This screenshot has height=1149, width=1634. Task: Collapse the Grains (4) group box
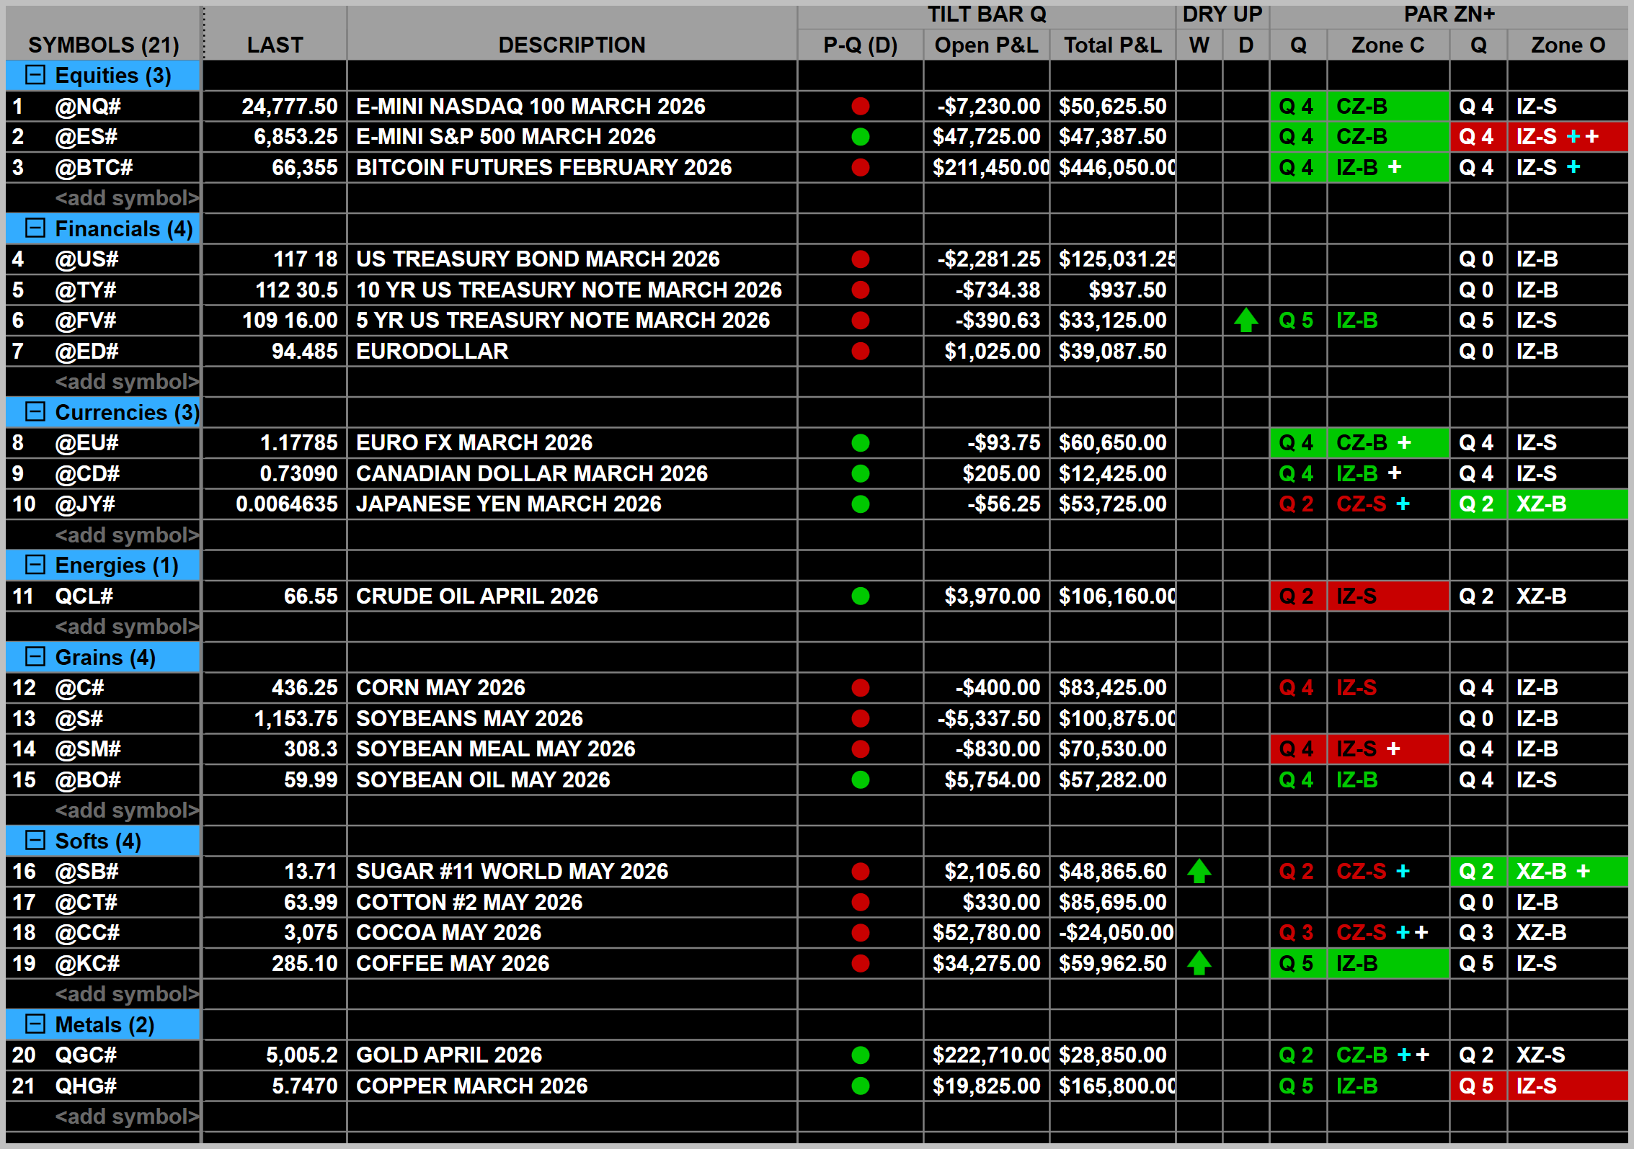click(x=35, y=657)
